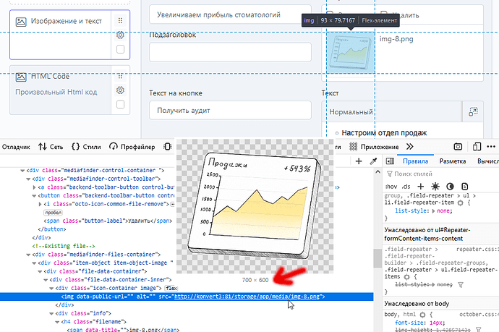Open settings gear of 'Изображение и текст' block
Screen dimensions: 499x332
point(120,35)
